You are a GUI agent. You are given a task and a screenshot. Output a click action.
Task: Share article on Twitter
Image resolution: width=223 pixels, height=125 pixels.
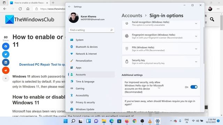pyautogui.click(x=6, y=54)
